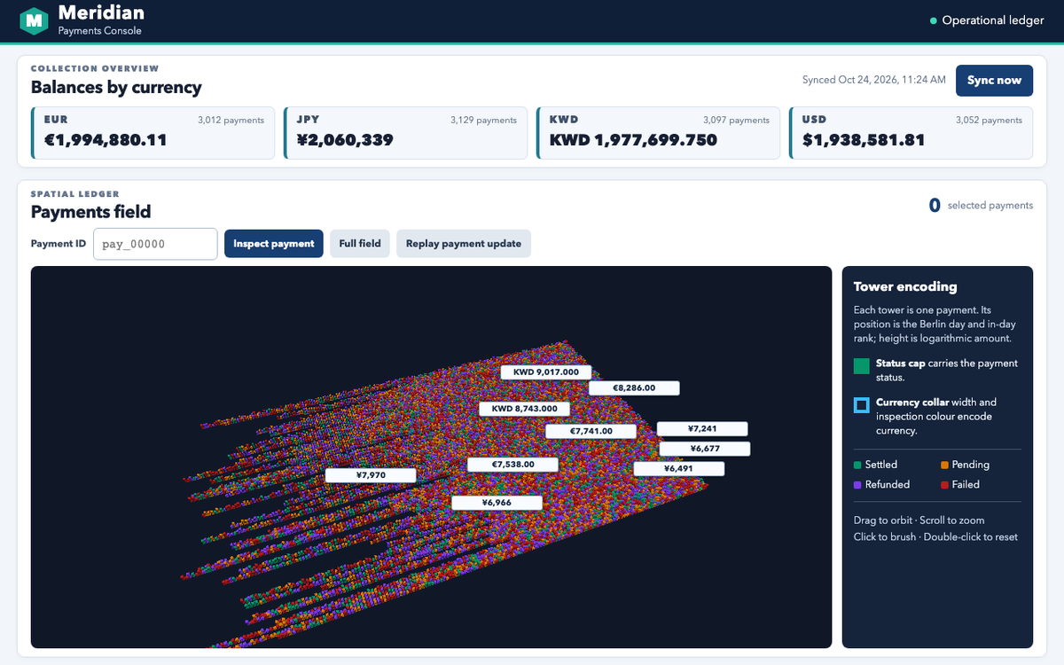Click the Failed legend color square

[x=944, y=485]
